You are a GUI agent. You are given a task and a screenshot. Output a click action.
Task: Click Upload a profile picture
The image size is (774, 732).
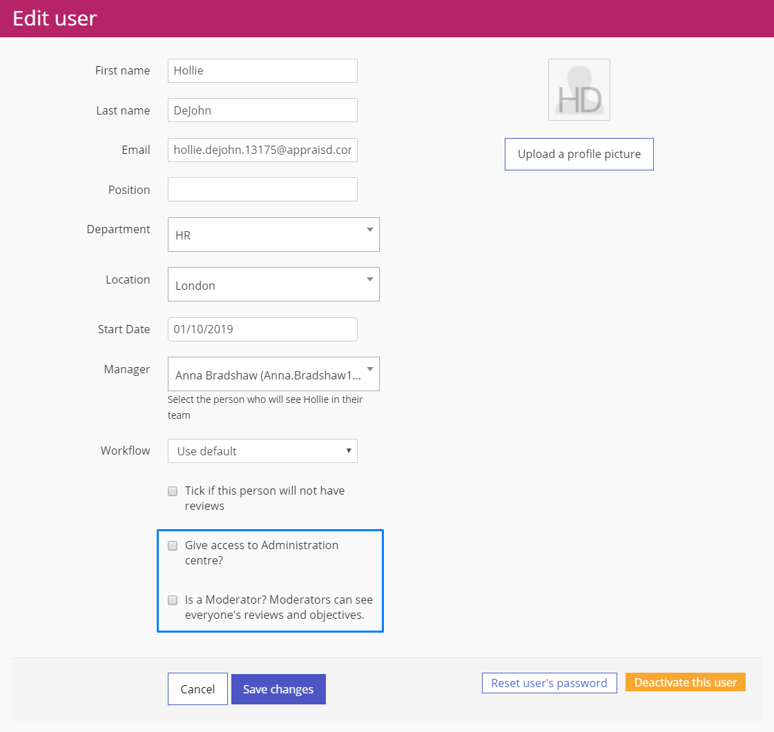click(579, 155)
